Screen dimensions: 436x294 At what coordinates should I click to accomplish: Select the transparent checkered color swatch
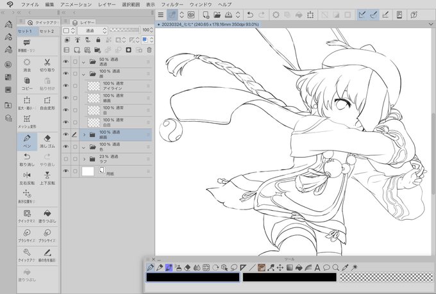(x=387, y=277)
